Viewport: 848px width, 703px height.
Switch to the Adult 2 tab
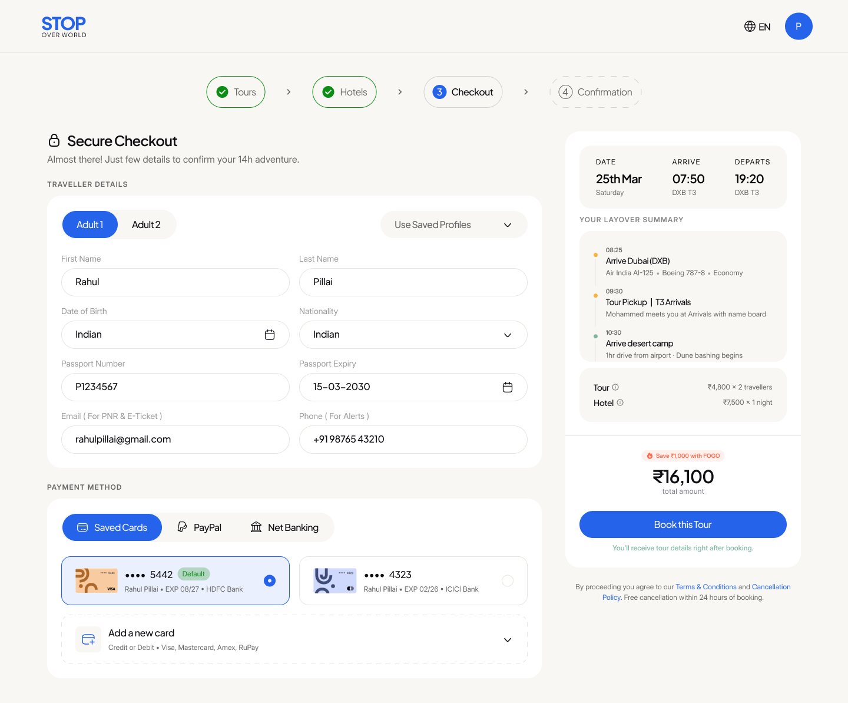pyautogui.click(x=146, y=225)
